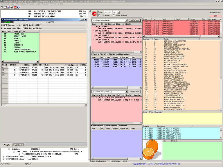Select variety 20 CAPOLA

pyautogui.click(x=20, y=47)
